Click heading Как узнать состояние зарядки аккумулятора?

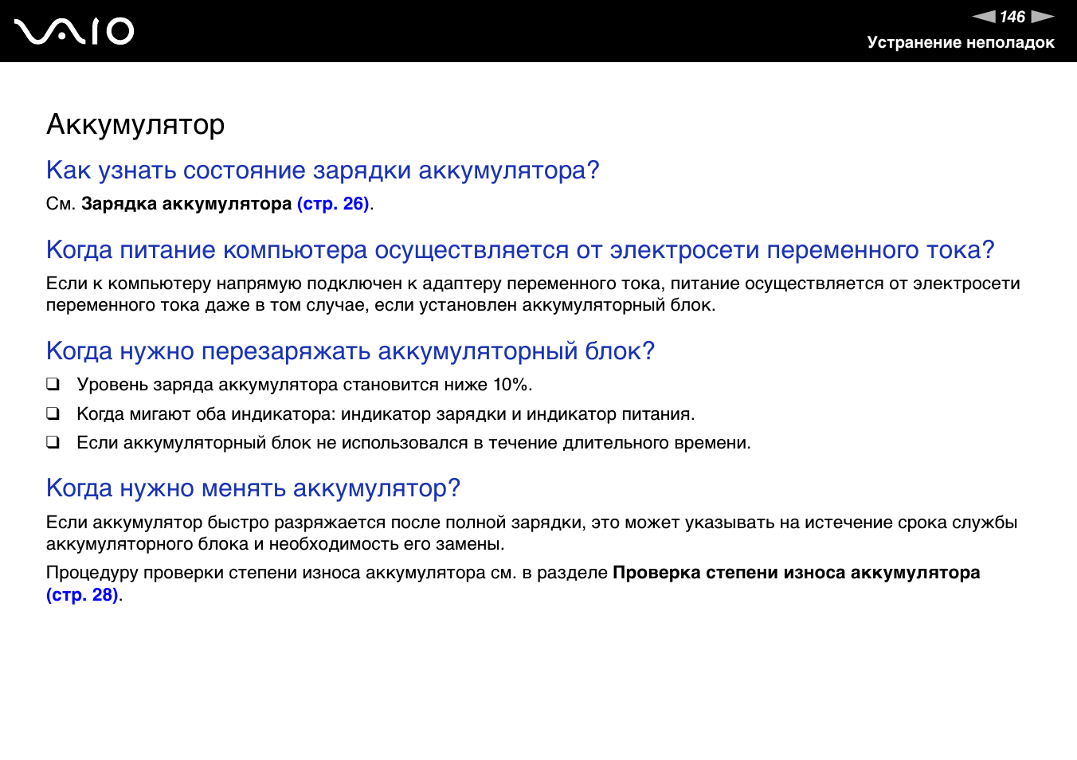(323, 170)
